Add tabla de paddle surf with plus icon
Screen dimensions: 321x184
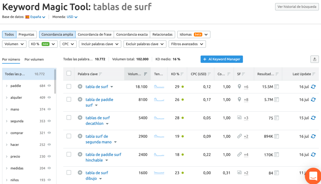click(80, 100)
